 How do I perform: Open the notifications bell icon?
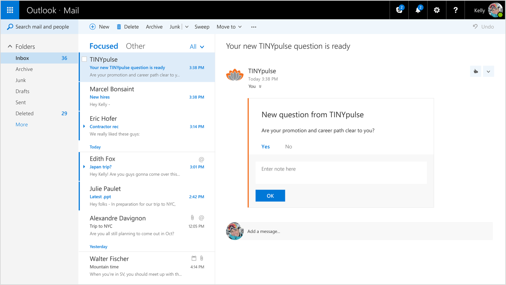tap(418, 10)
